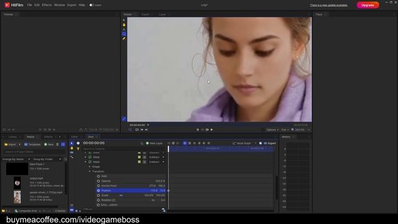Select timeline arrow selection tool
This screenshot has height=224, width=398.
[72, 143]
